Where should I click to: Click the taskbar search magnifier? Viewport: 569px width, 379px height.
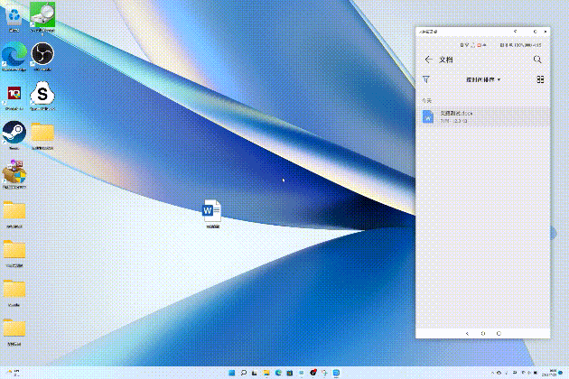(x=243, y=373)
